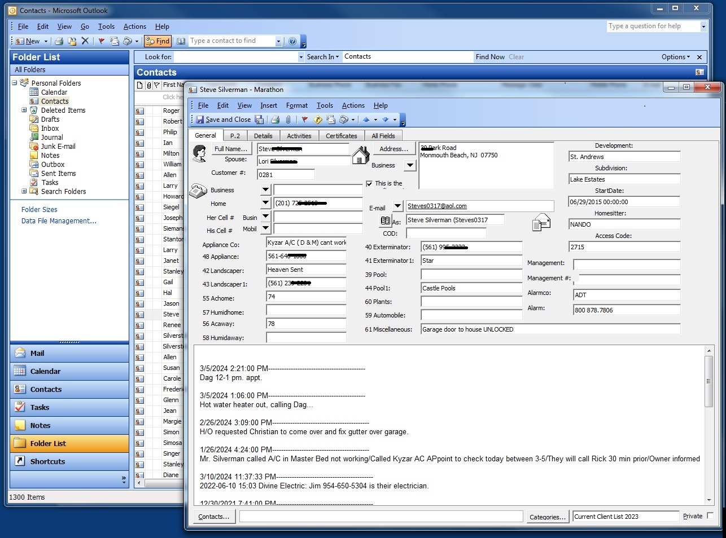Click the Address... button

coord(394,149)
